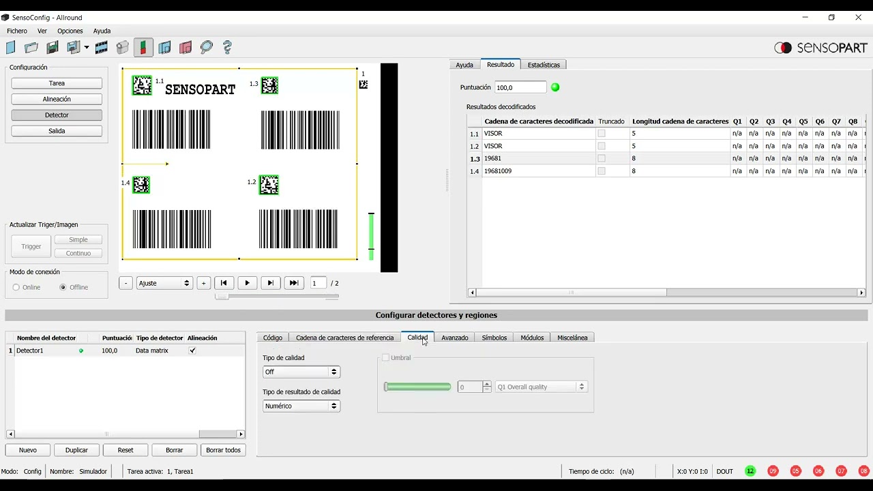Screen dimensions: 873x491
Task: Select data matrix code 1.2 in image
Action: pyautogui.click(x=269, y=185)
